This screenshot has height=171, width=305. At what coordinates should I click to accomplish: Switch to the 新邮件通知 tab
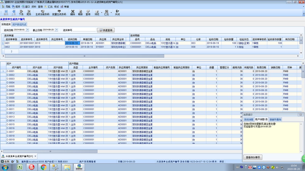tap(275, 120)
